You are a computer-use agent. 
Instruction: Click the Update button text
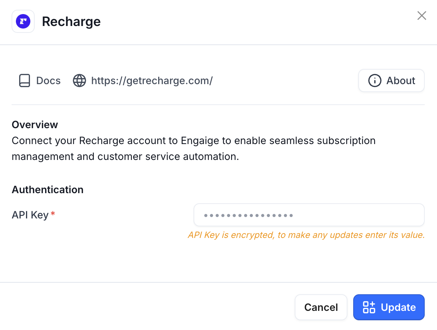point(398,307)
